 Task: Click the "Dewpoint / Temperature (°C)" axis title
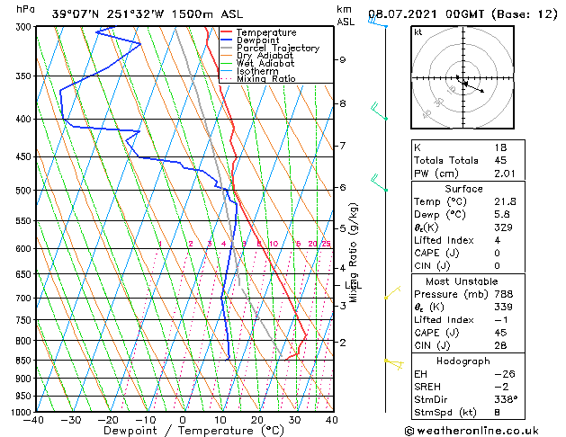194,431
